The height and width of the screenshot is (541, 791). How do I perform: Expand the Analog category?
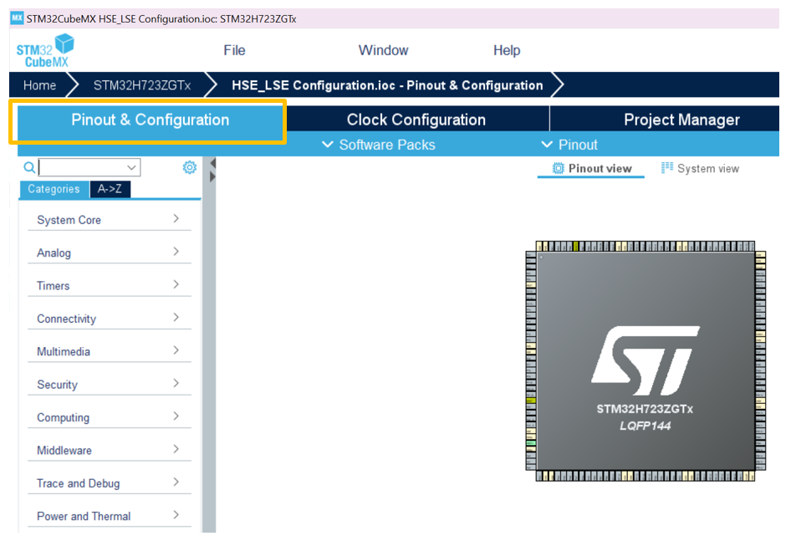pyautogui.click(x=110, y=253)
